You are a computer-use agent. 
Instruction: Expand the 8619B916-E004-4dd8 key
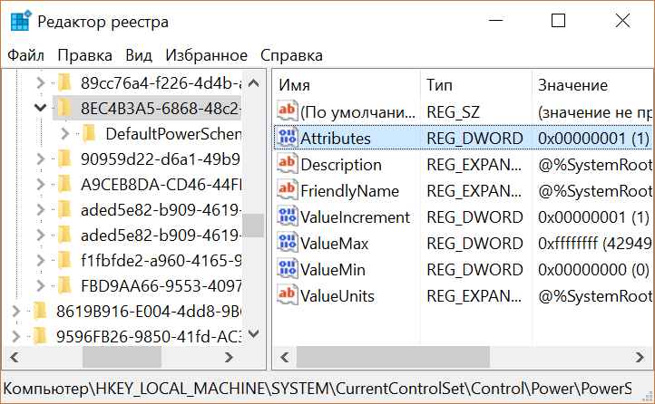(x=15, y=311)
